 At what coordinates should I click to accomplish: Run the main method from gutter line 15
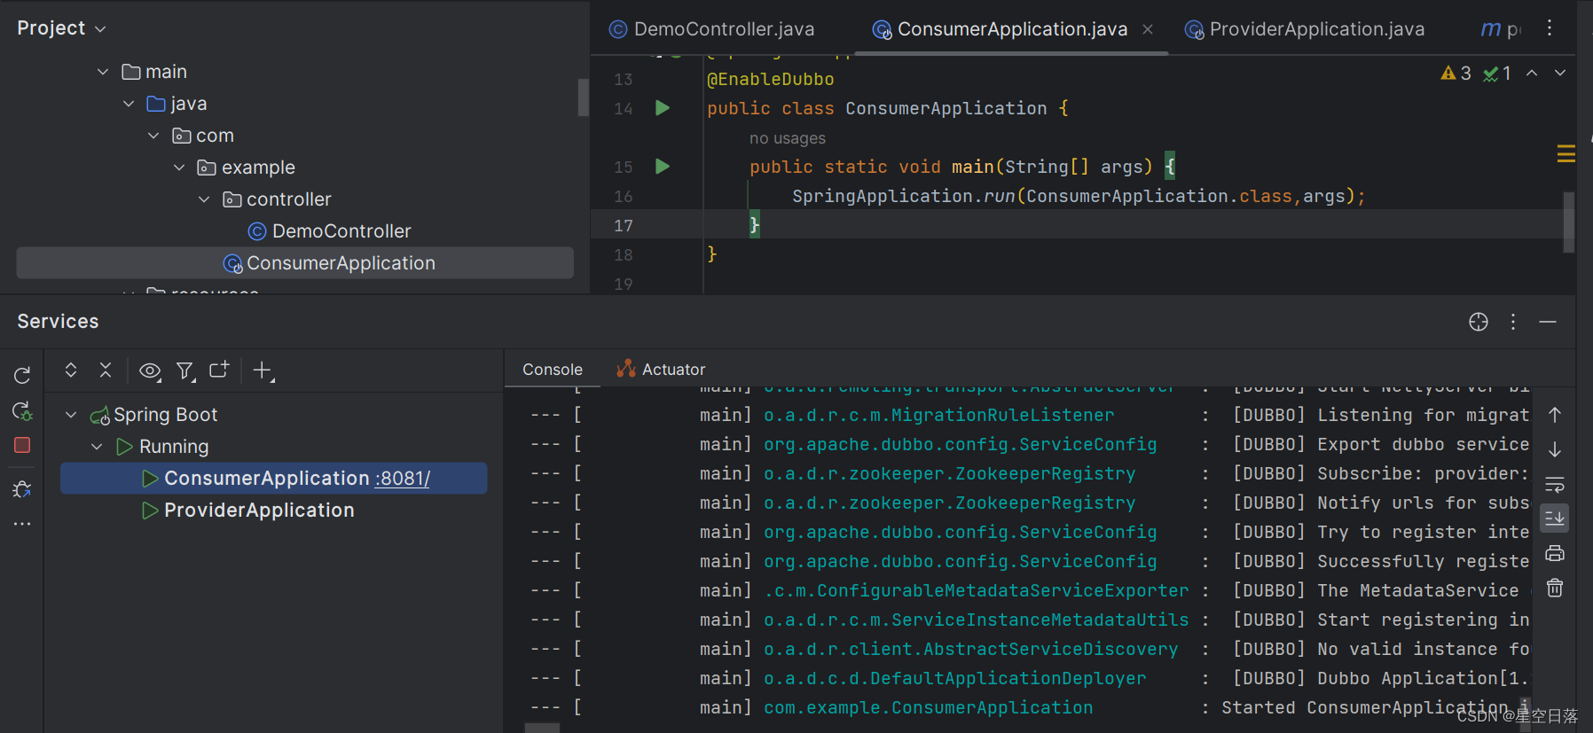[x=663, y=167]
